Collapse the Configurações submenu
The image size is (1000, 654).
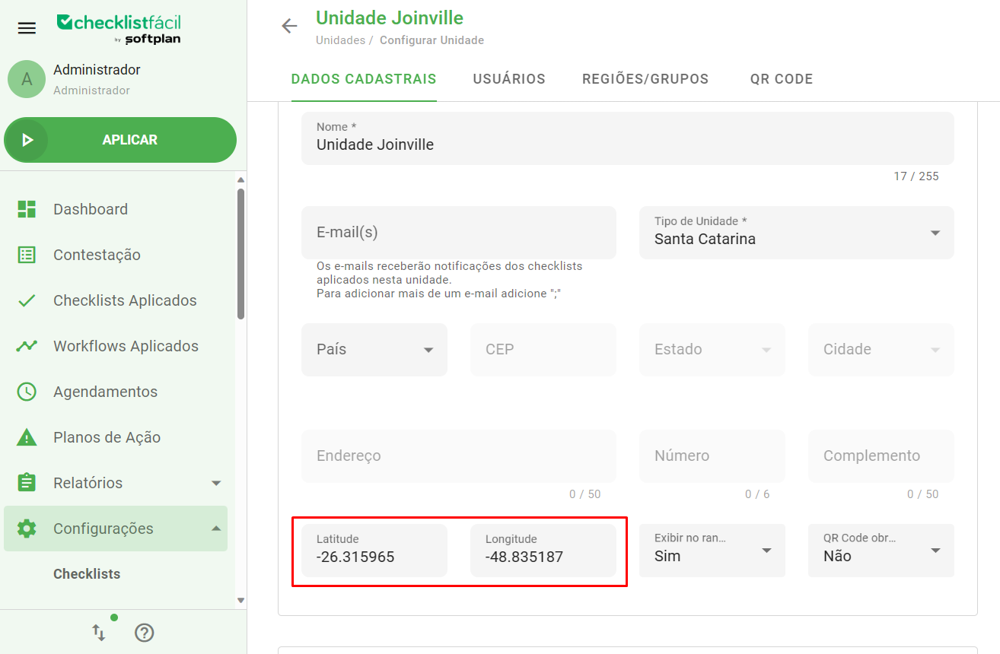215,528
